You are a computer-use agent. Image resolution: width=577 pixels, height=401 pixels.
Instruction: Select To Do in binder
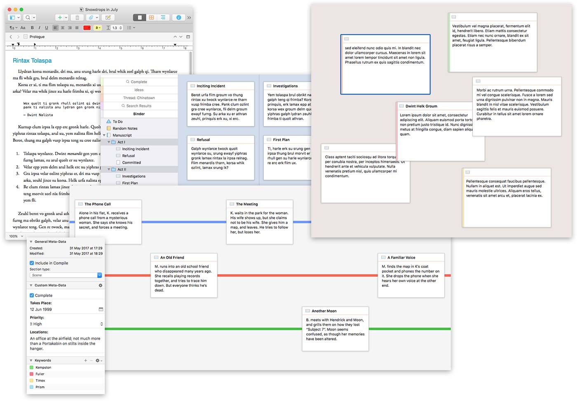pos(118,122)
